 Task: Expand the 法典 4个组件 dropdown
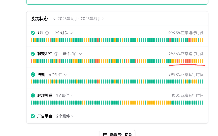[x=58, y=75]
